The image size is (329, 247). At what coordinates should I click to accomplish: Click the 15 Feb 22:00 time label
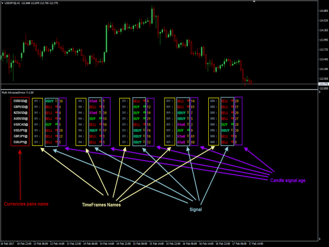[173, 243]
